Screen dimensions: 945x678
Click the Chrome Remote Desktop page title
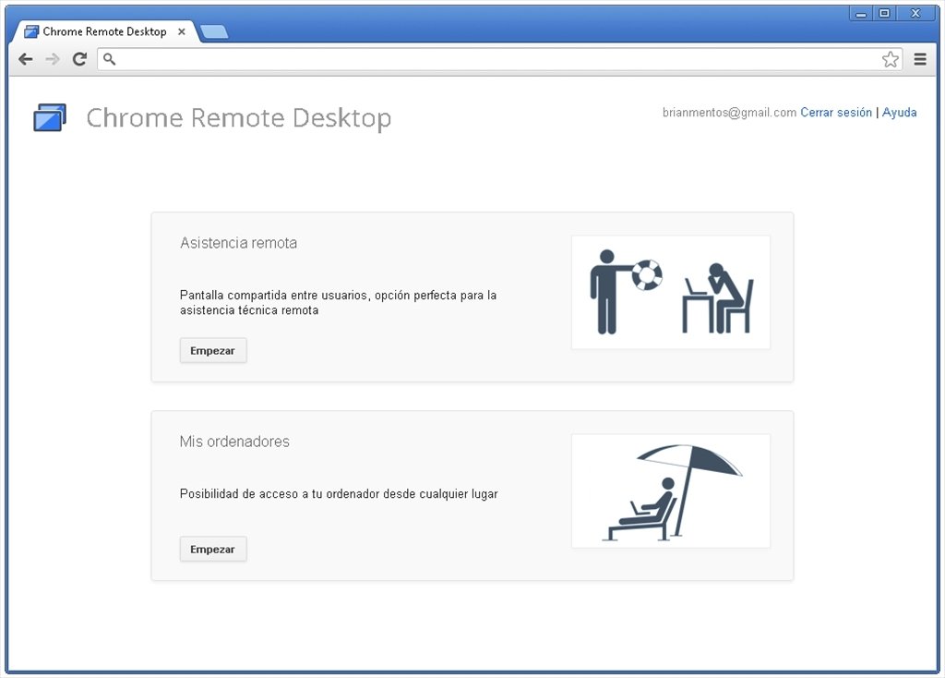coord(239,117)
